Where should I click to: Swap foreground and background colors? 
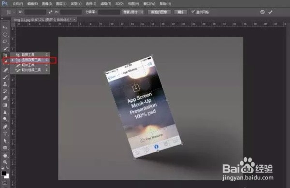point(7,168)
